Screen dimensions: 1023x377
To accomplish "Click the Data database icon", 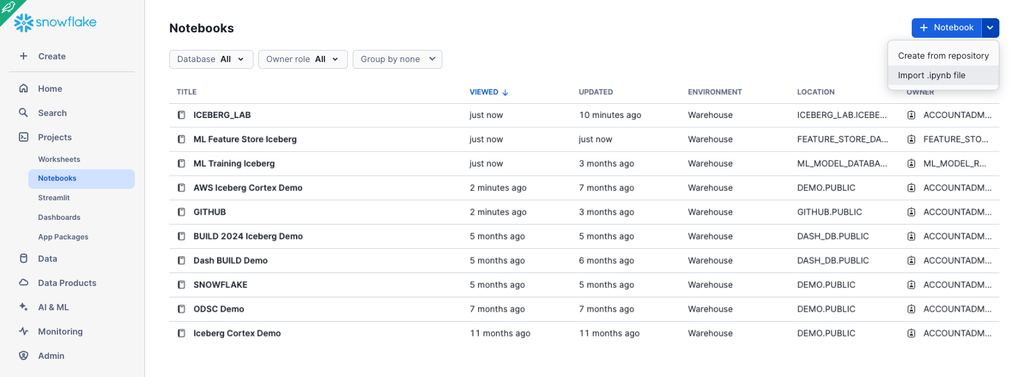I will 24,258.
